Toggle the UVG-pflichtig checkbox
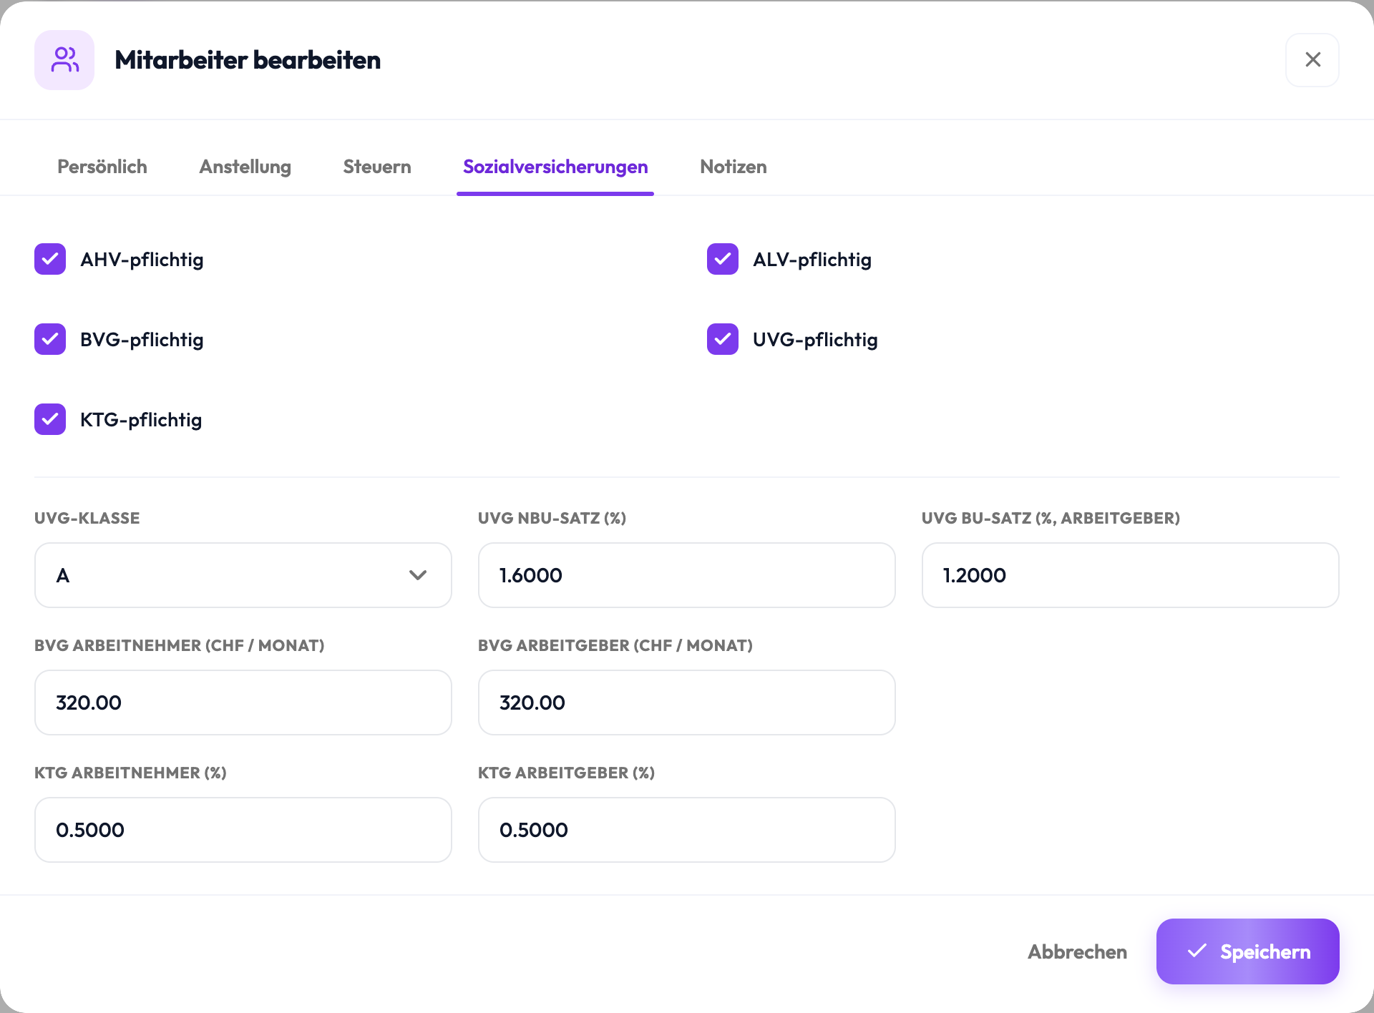Image resolution: width=1374 pixels, height=1013 pixels. tap(723, 339)
